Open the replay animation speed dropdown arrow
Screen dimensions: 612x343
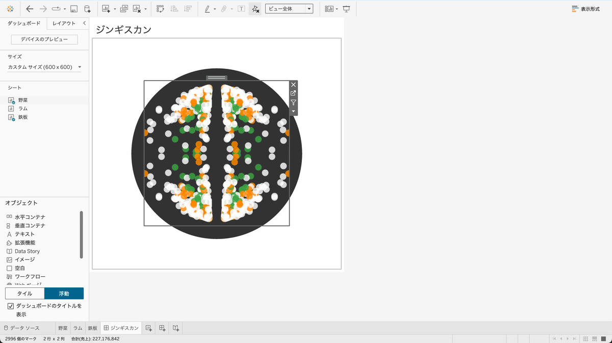pyautogui.click(x=65, y=9)
